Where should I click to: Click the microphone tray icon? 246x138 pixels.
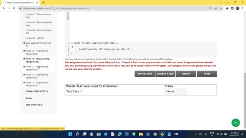coord(206,134)
